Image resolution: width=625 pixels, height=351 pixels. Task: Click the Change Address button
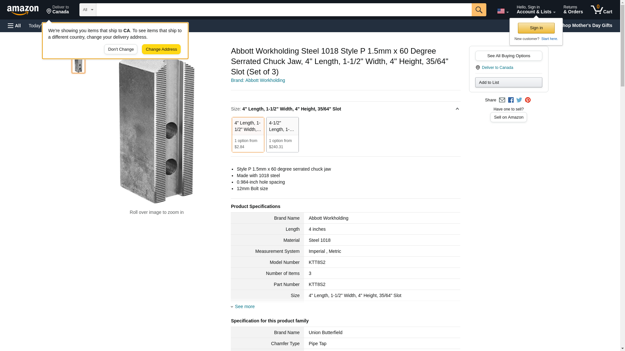(x=161, y=49)
